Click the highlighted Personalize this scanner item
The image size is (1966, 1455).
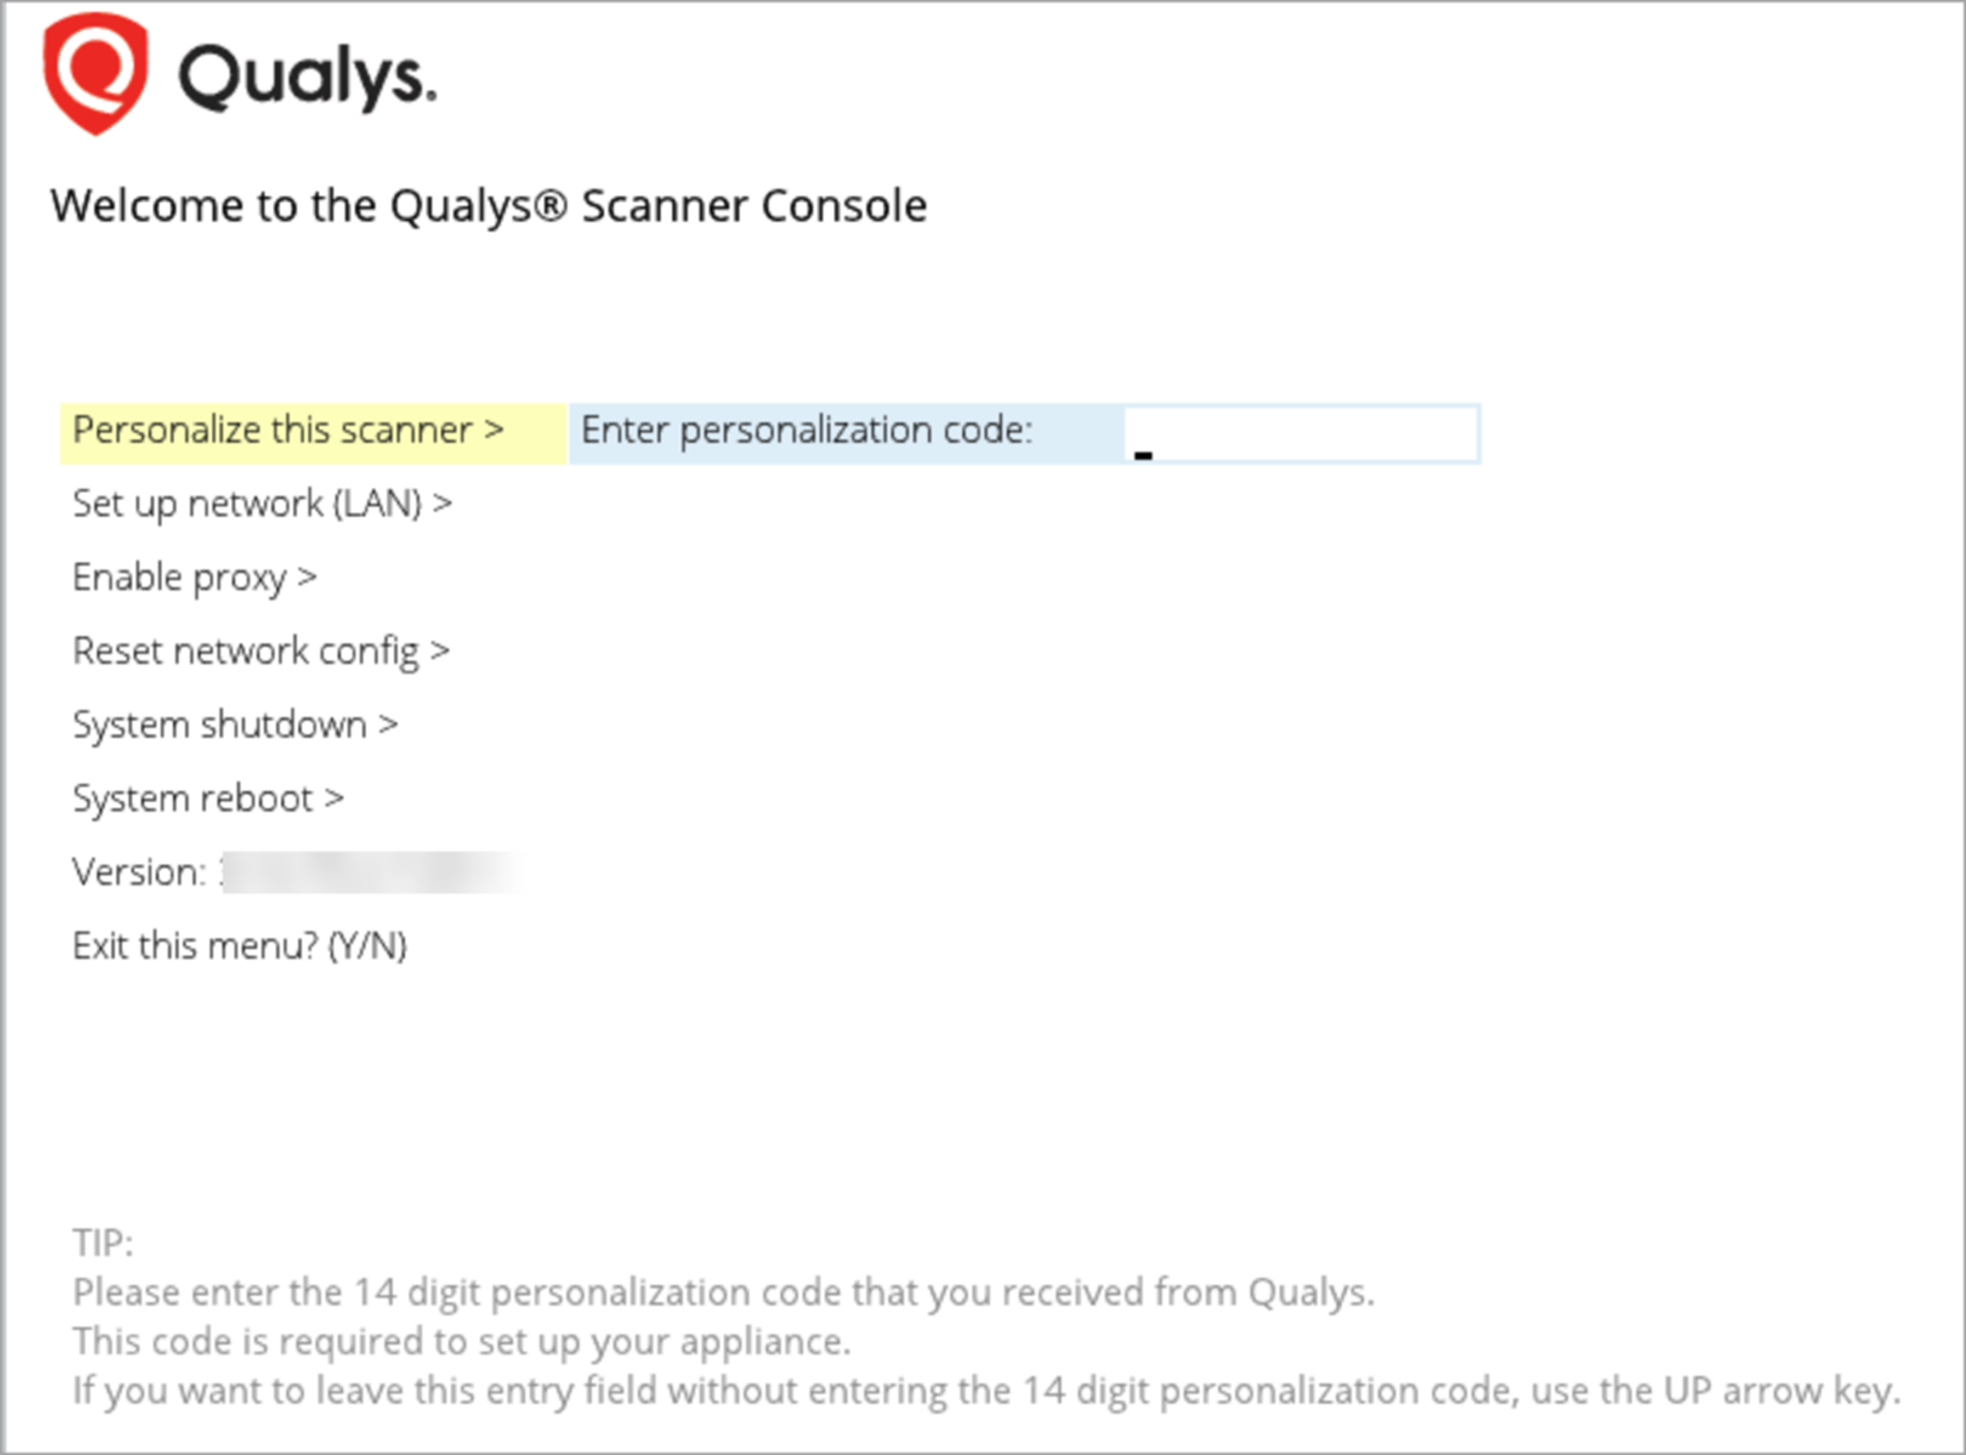click(291, 431)
